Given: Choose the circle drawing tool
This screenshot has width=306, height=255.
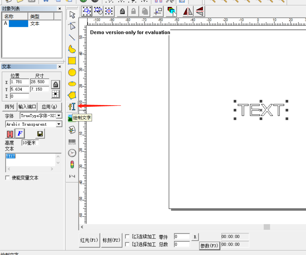Looking at the screenshot, I should (x=72, y=72).
